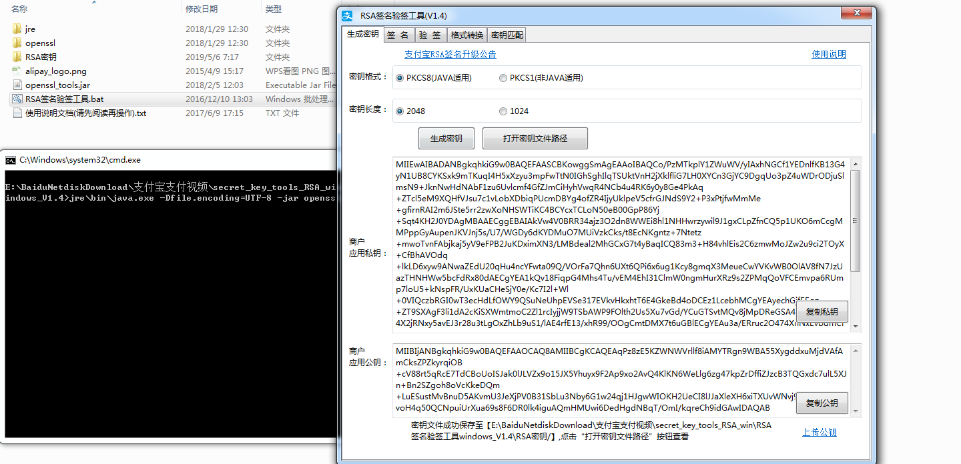Sort Explorer files by 名称 column header
The width and height of the screenshot is (961, 464).
(x=20, y=9)
